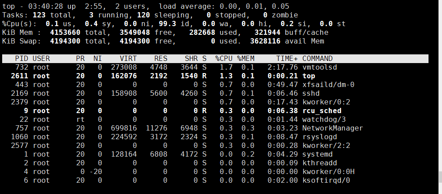Select the rcu_sched process line
The width and height of the screenshot is (442, 194).
pos(215,110)
